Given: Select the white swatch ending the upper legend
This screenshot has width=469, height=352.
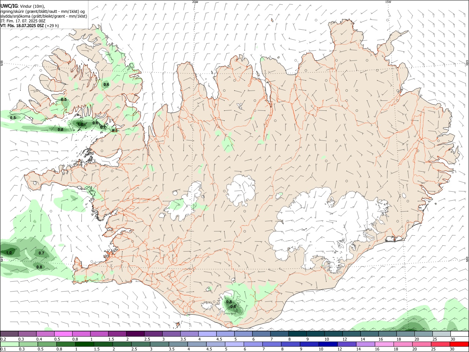Looking at the screenshot, I should tap(459, 334).
